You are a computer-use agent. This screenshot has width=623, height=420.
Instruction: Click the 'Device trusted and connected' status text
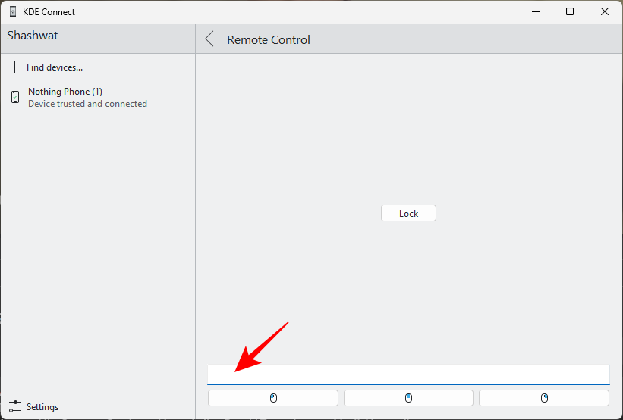click(x=87, y=104)
